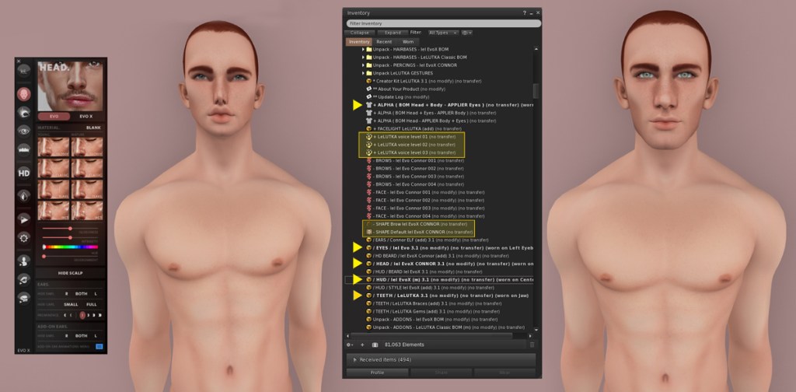
Task: Switch to the Recent tab
Action: (384, 41)
